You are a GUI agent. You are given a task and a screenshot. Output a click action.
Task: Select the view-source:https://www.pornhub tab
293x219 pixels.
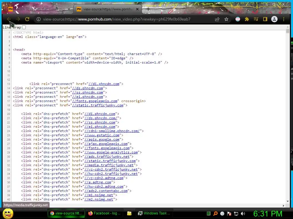(108, 9)
